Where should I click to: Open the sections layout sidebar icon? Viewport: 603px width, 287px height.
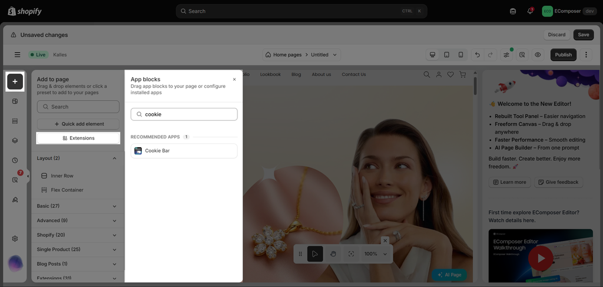pyautogui.click(x=15, y=121)
